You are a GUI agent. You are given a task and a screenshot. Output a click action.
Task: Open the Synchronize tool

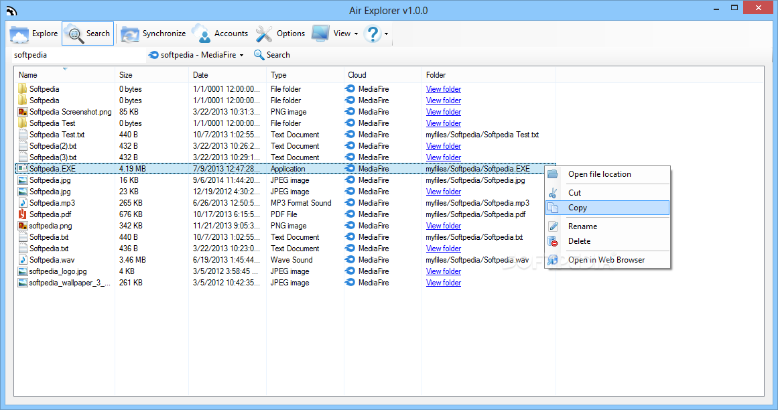click(153, 33)
